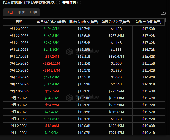170x140 pixels.
Task: Click the date 9月 17,2026
Action: tap(19, 57)
